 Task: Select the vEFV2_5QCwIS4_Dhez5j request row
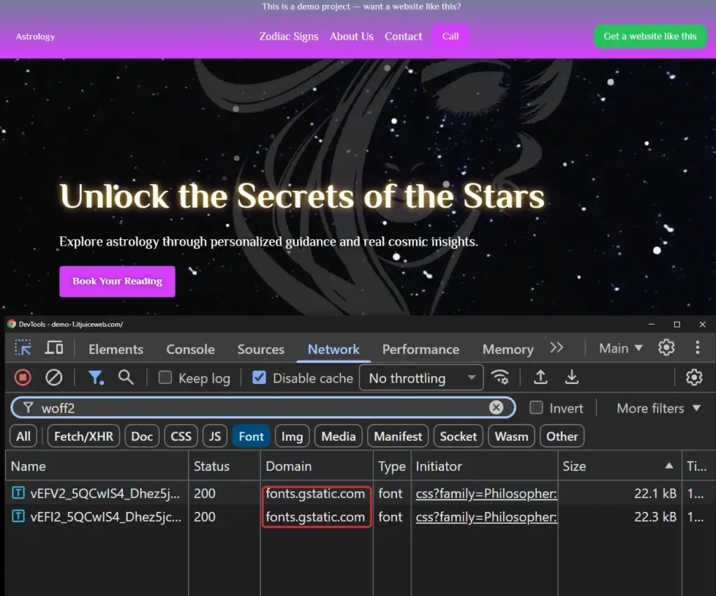(360, 493)
